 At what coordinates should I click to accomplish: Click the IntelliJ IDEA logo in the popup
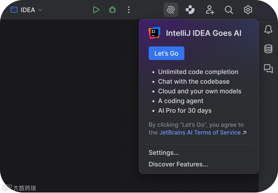click(154, 33)
